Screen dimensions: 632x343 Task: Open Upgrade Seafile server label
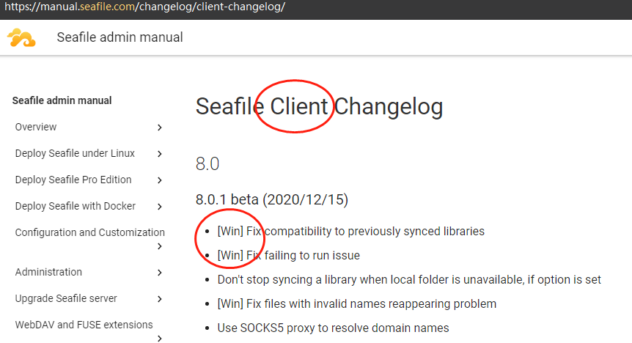pos(66,299)
